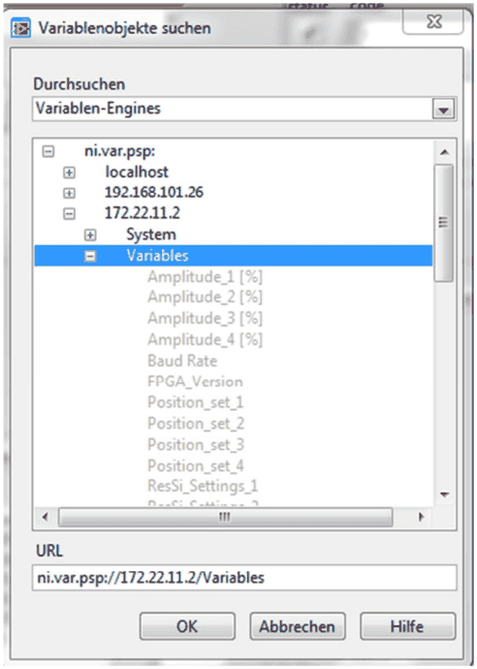477x669 pixels.
Task: Select the 192.168.101.26 tree item
Action: [154, 192]
